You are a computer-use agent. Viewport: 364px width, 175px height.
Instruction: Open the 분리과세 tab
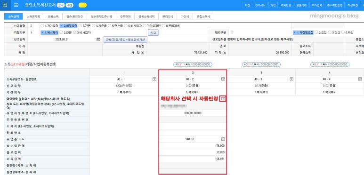coord(167,16)
